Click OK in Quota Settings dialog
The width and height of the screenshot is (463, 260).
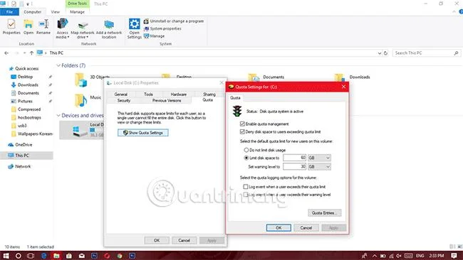279,227
